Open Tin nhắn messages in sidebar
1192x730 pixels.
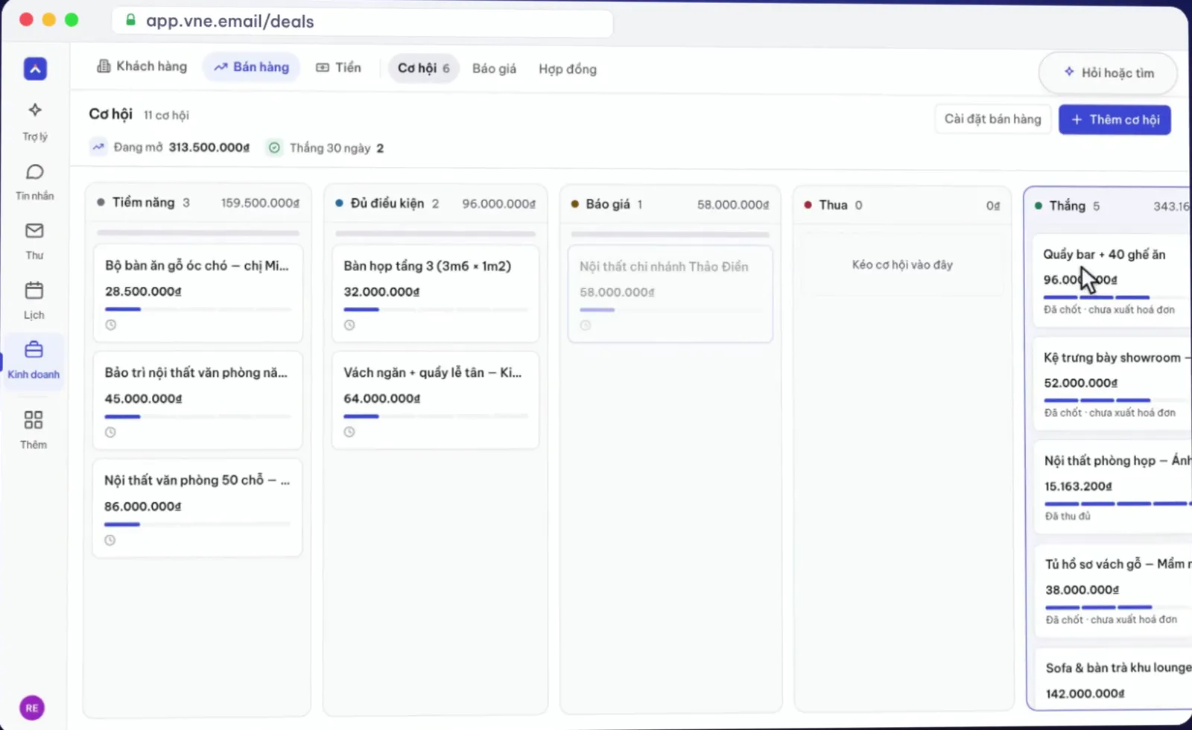click(x=34, y=182)
